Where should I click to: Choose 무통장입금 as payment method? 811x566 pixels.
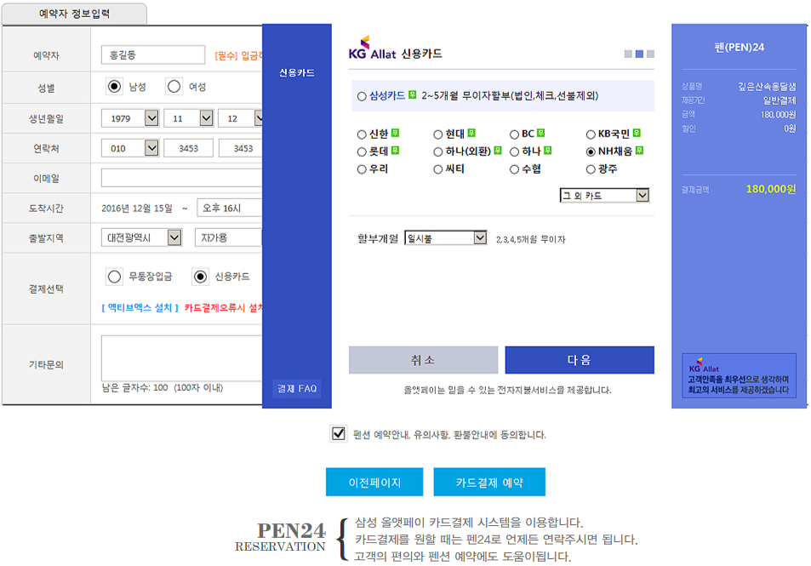pos(114,277)
